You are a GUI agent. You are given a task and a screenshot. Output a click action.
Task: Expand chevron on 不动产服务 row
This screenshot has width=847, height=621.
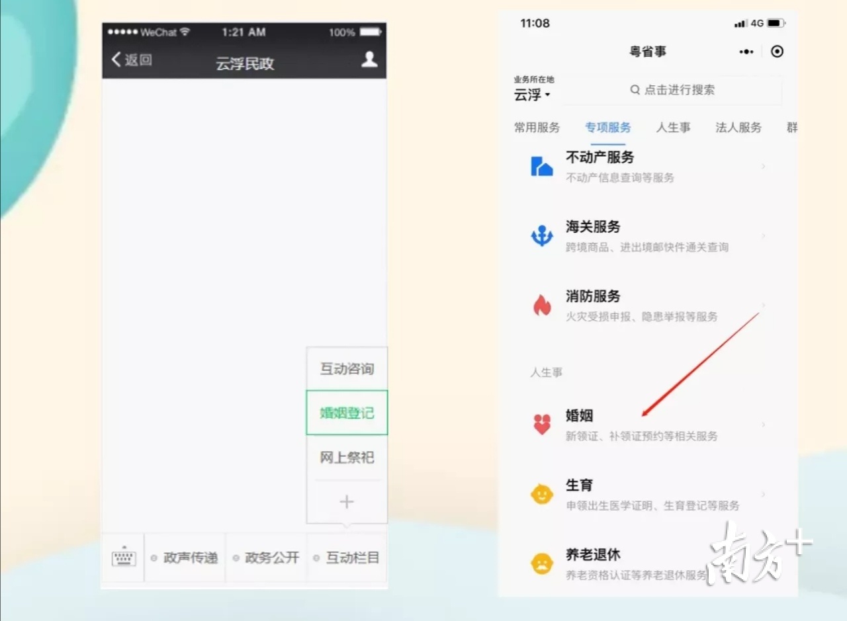[763, 166]
